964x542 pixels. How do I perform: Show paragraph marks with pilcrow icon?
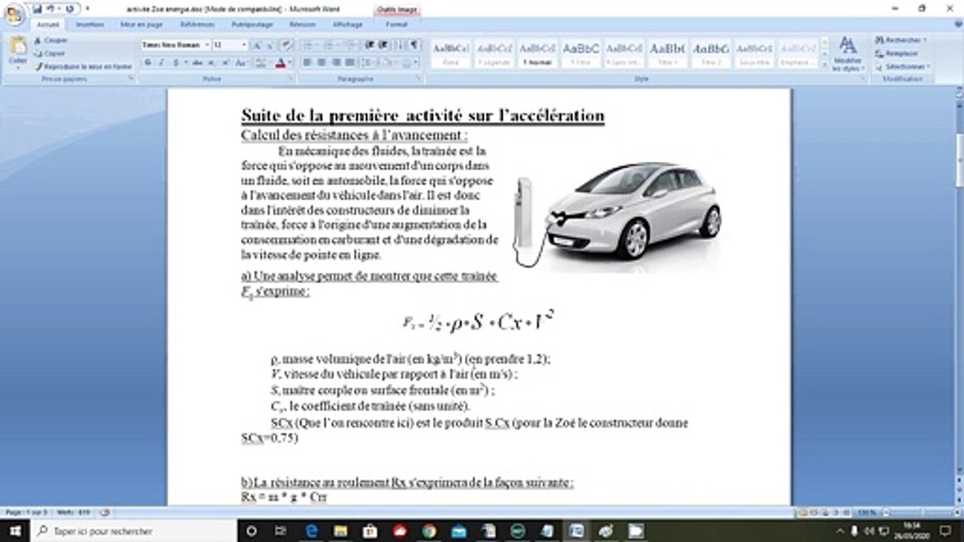click(x=414, y=45)
